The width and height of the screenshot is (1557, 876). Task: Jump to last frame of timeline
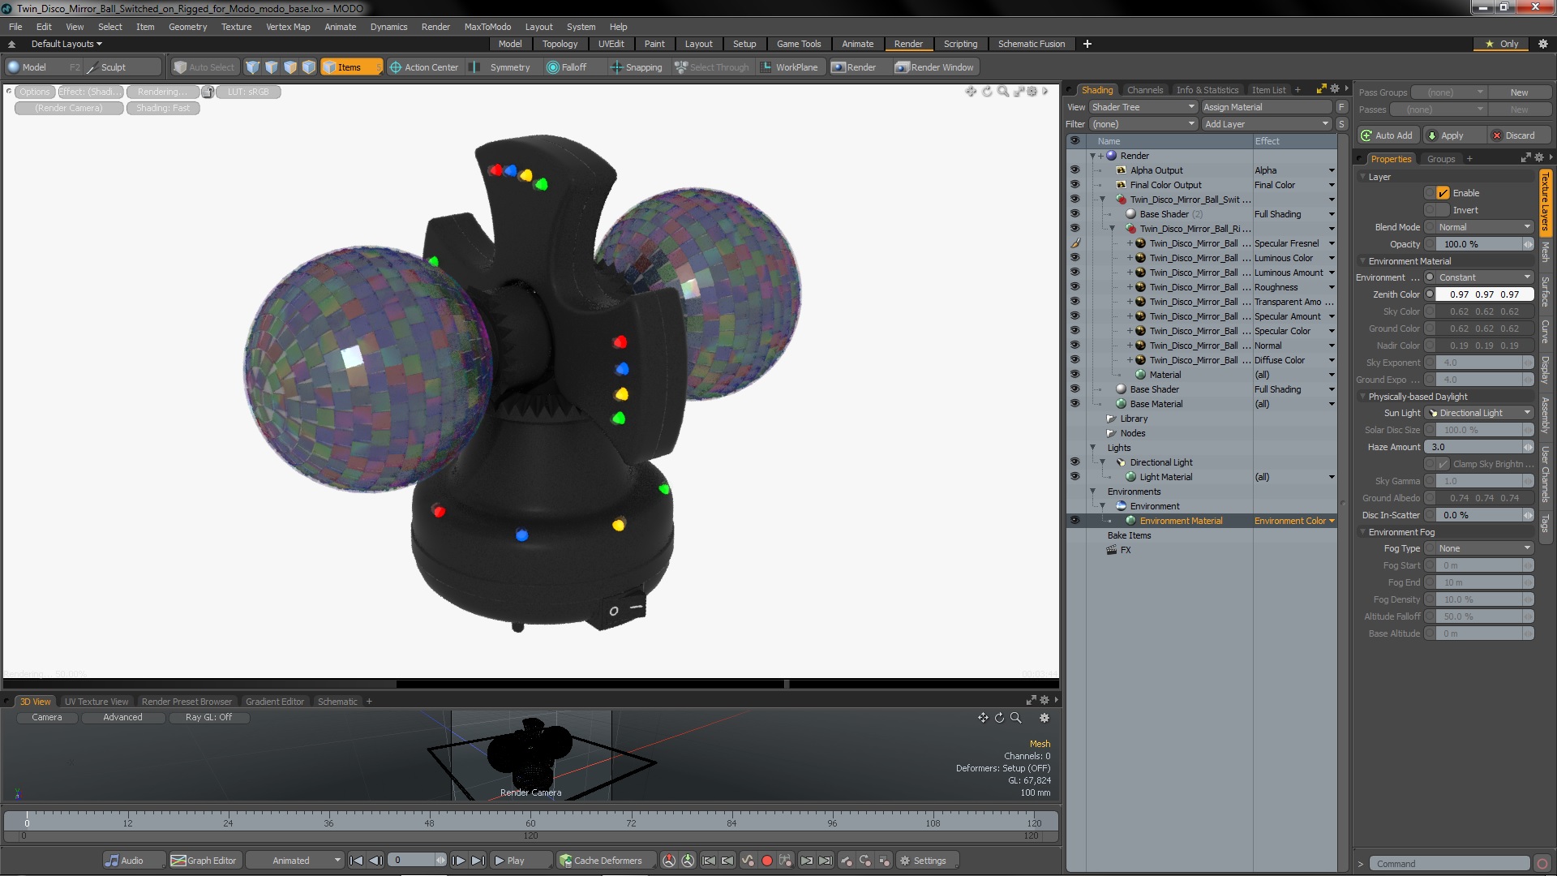click(x=478, y=861)
